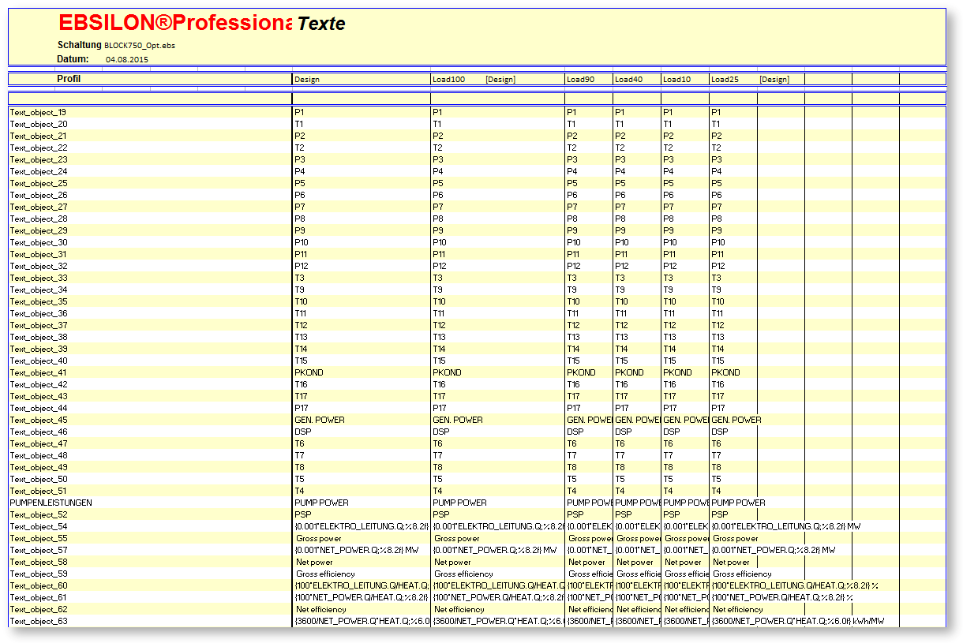Image resolution: width=963 pixels, height=643 pixels.
Task: Select row label Text_object_41
Action: coord(39,372)
